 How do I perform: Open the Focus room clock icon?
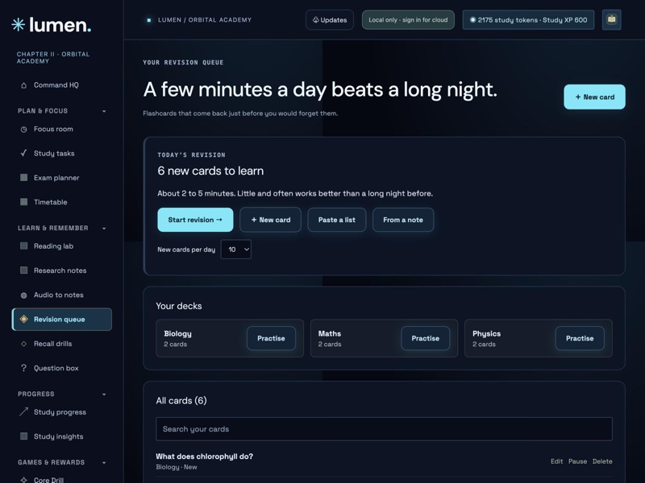coord(24,130)
